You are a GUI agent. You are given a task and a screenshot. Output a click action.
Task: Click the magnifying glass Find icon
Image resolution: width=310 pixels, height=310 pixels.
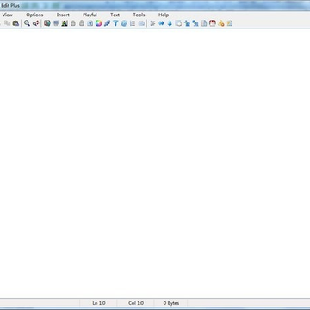(27, 23)
